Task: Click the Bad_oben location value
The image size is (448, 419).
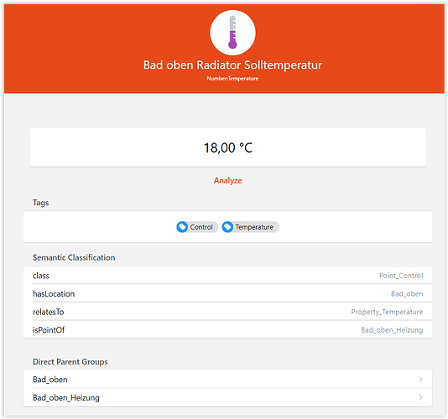Action: coord(407,293)
